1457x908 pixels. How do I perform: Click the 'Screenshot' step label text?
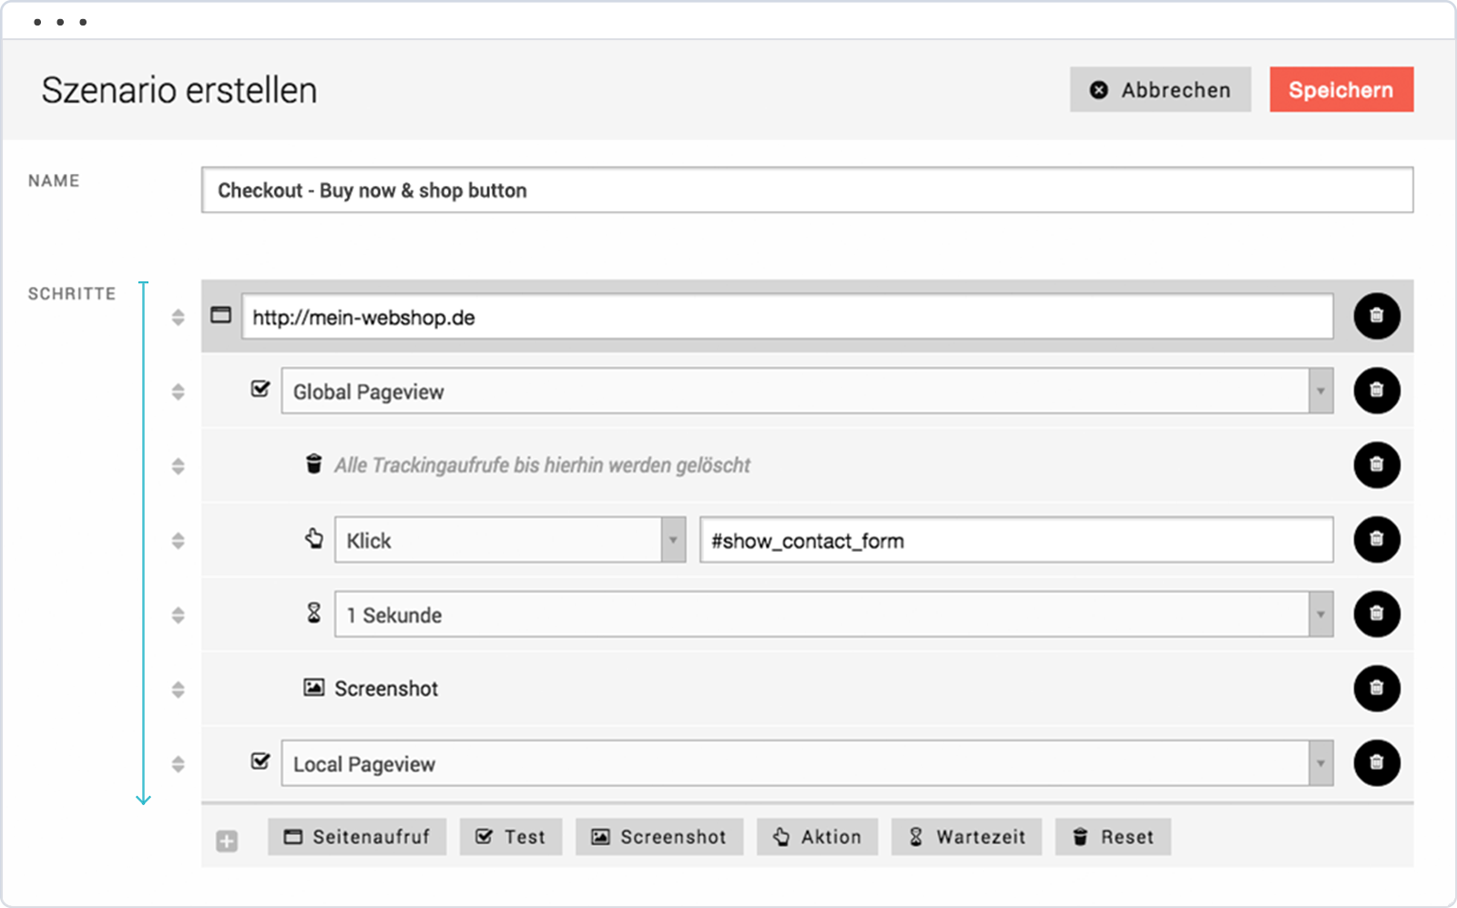(386, 689)
